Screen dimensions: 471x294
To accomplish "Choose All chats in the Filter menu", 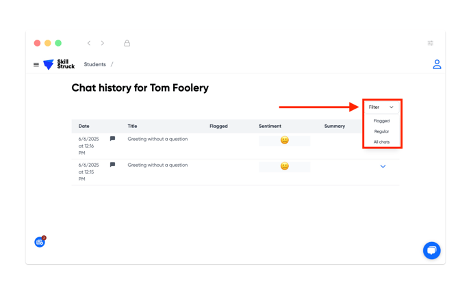I will pyautogui.click(x=381, y=142).
